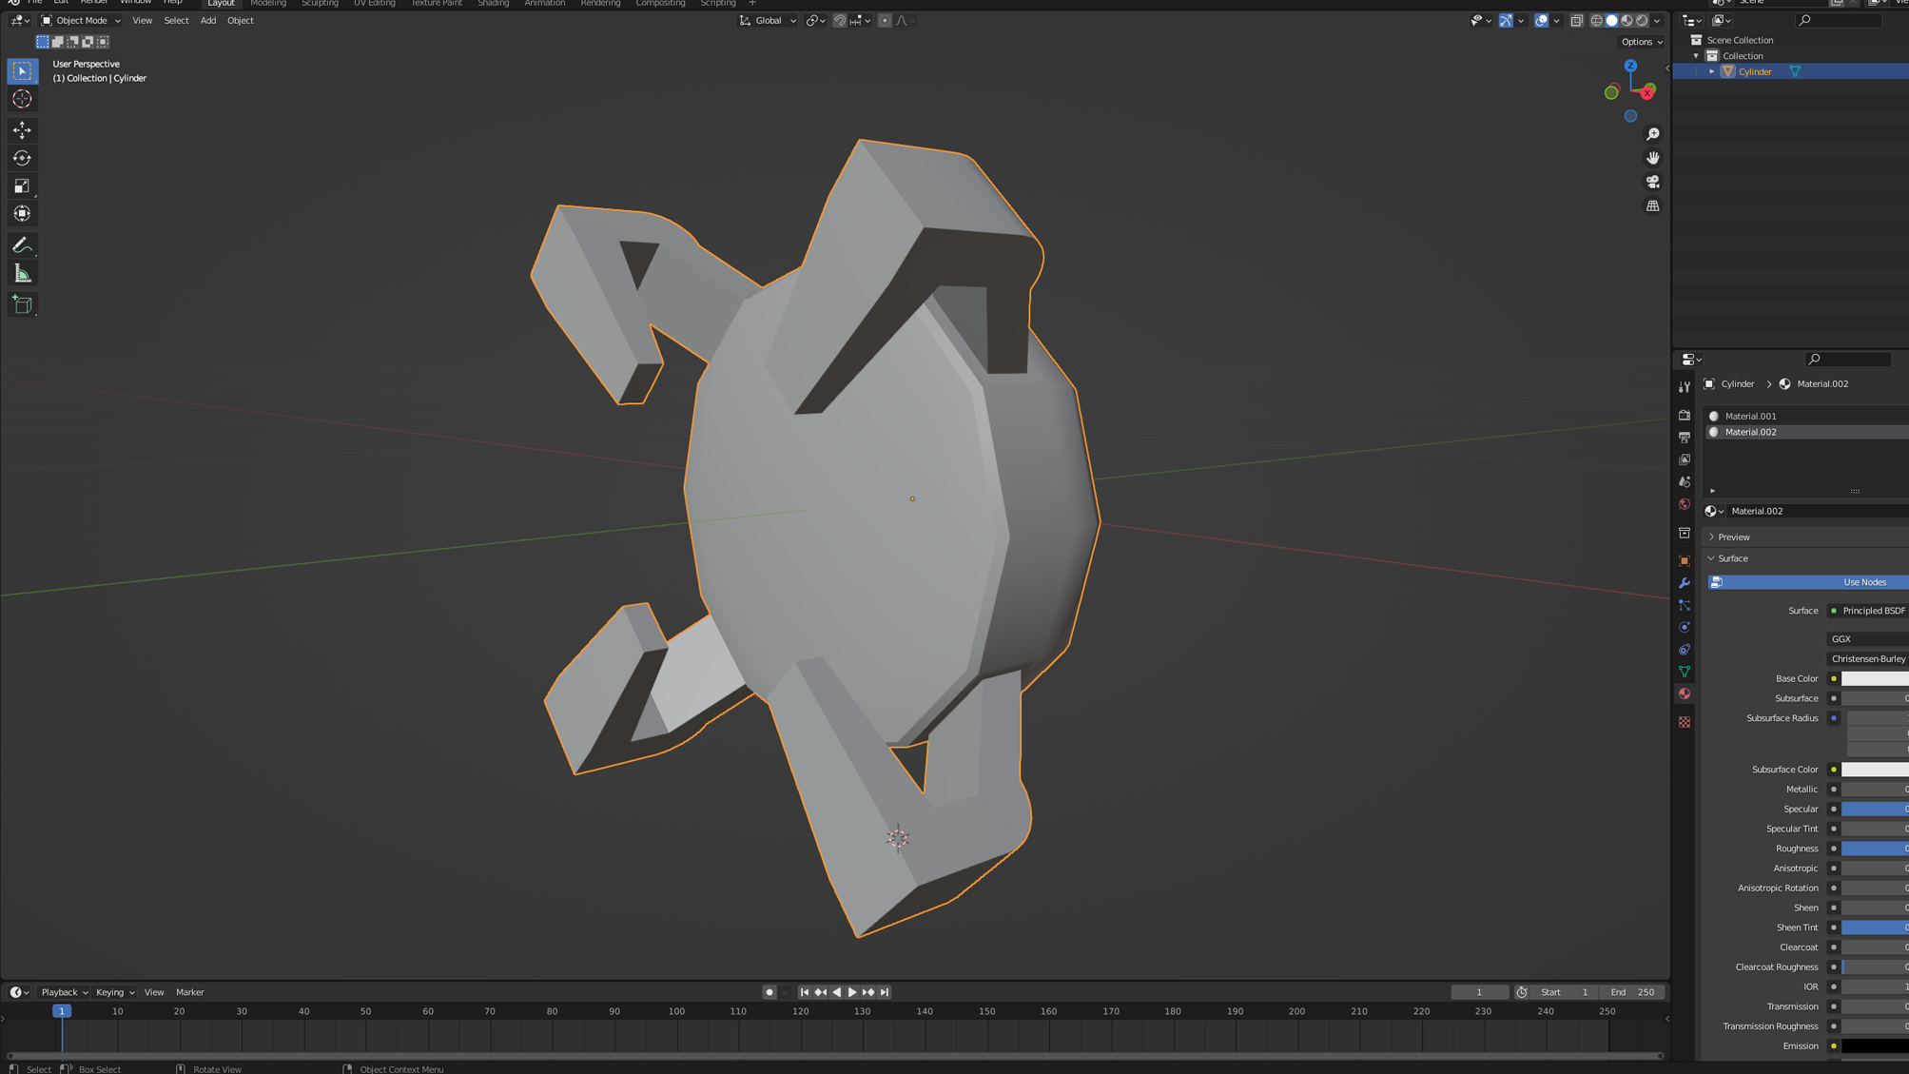
Task: Open the Object Data green triangle tab
Action: [1685, 672]
